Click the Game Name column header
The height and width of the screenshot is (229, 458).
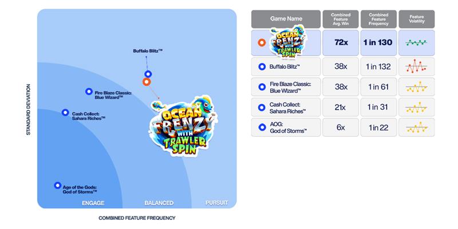pos(286,18)
